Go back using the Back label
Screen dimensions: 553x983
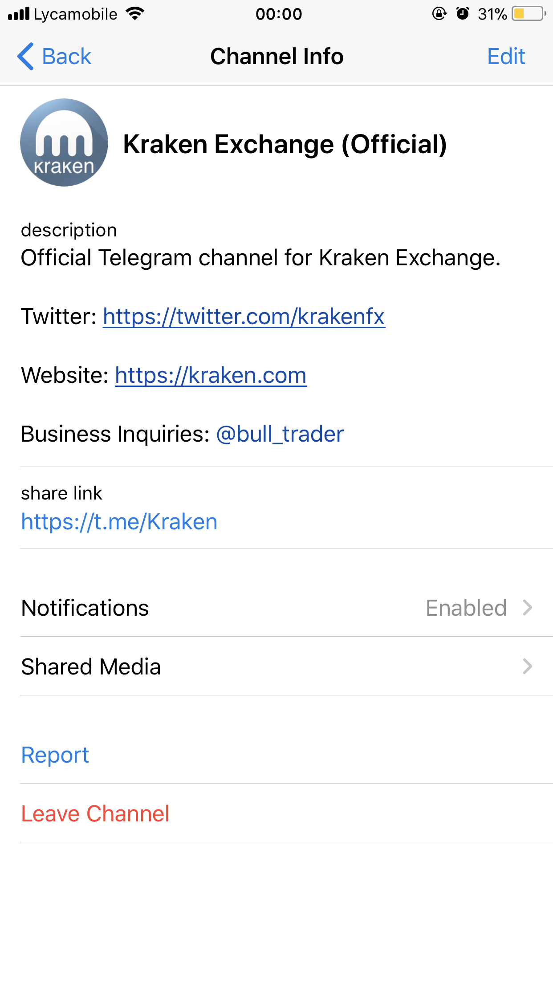[x=67, y=57]
